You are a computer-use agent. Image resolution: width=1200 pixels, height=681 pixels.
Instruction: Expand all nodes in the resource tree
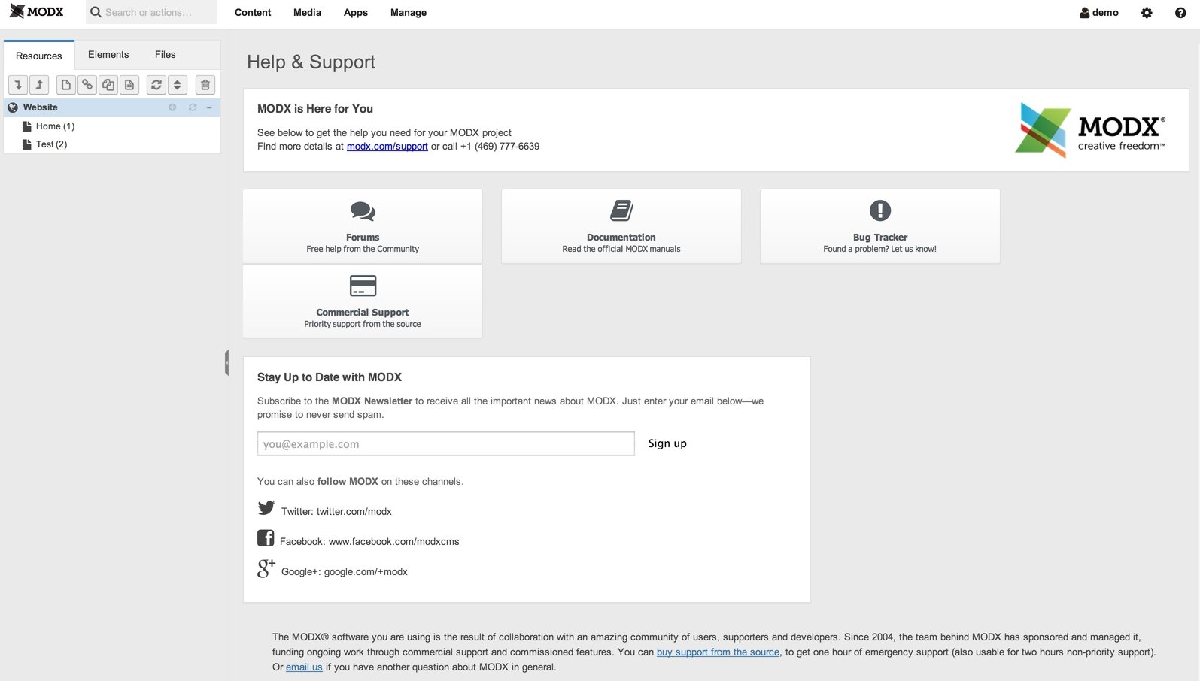click(x=18, y=85)
